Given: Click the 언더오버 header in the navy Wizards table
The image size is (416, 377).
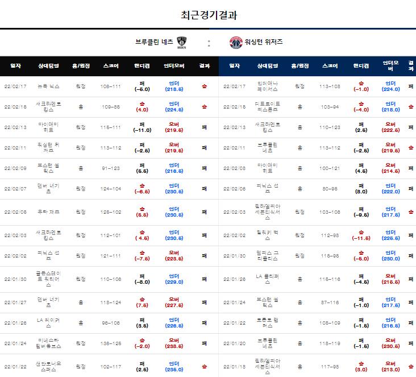Looking at the screenshot, I should (x=390, y=66).
